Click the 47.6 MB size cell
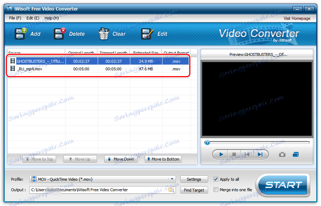 [x=146, y=69]
